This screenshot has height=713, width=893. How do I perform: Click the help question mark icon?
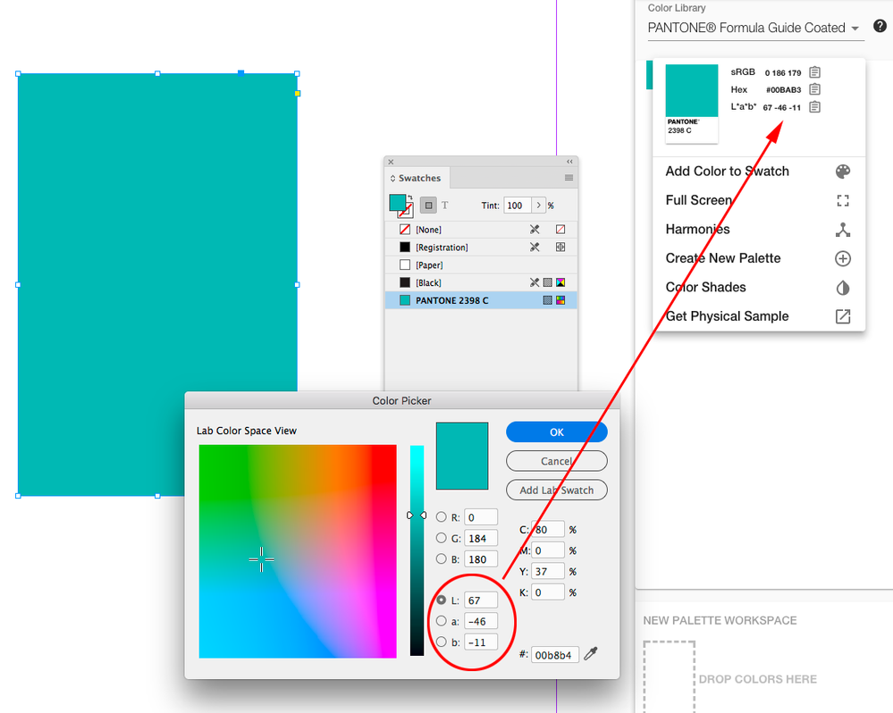coord(880,26)
